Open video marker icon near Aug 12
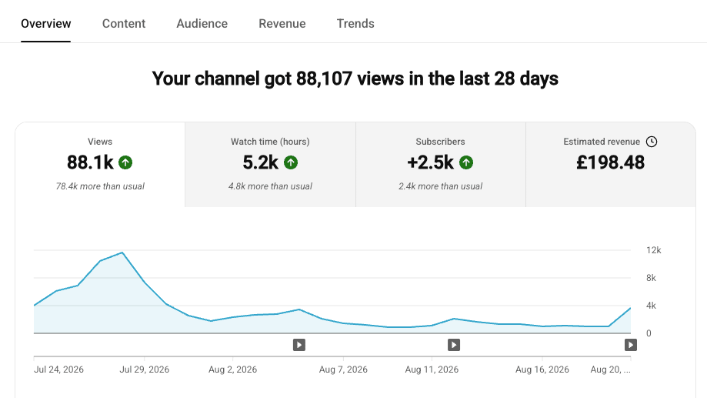The image size is (707, 398). (454, 345)
